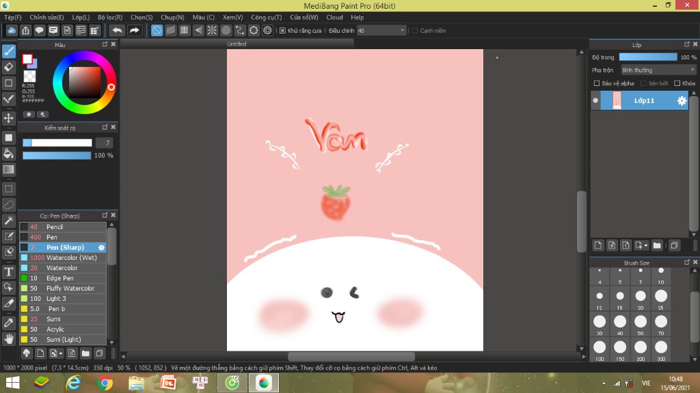Screen dimensions: 700x393
Task: Click canvas horizontal scrollbar
Action: 351,356
